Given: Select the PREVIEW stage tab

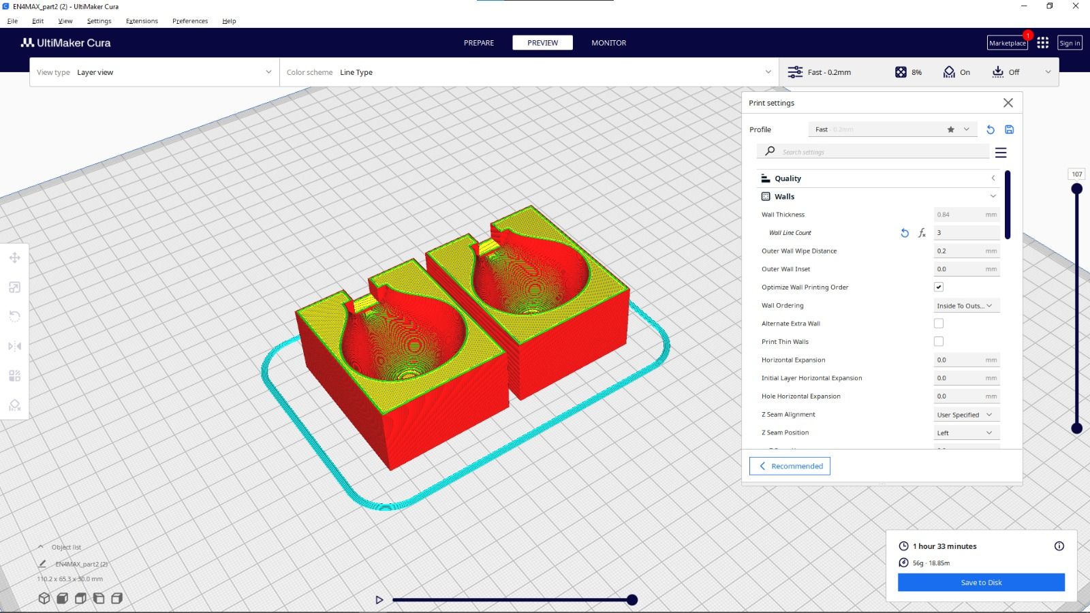Looking at the screenshot, I should point(542,43).
